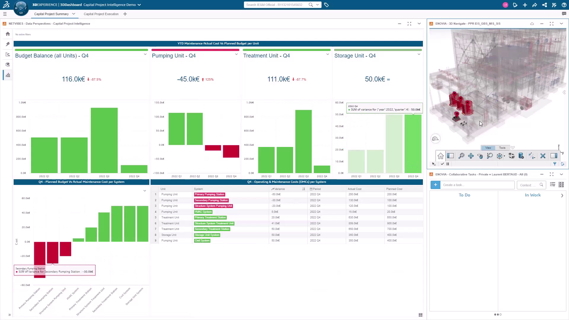Open the Storage Unit - Q4 dropdown chevron

click(x=419, y=55)
